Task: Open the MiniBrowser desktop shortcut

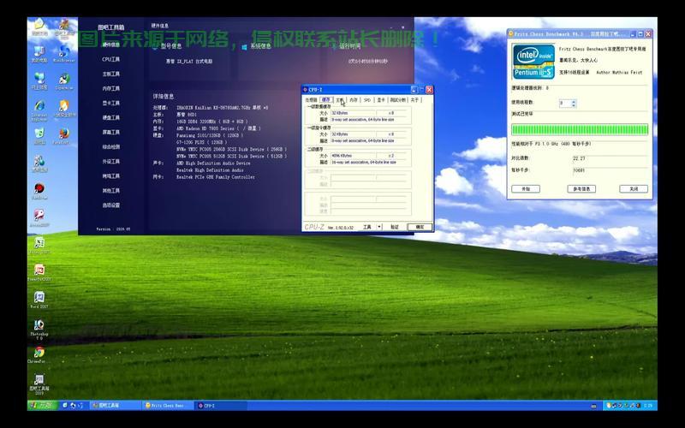Action: [63, 51]
